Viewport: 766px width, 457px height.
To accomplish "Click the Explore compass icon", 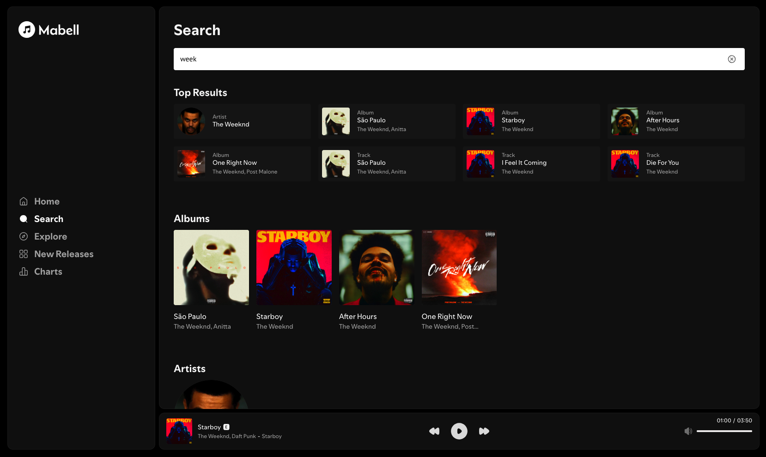I will 24,236.
